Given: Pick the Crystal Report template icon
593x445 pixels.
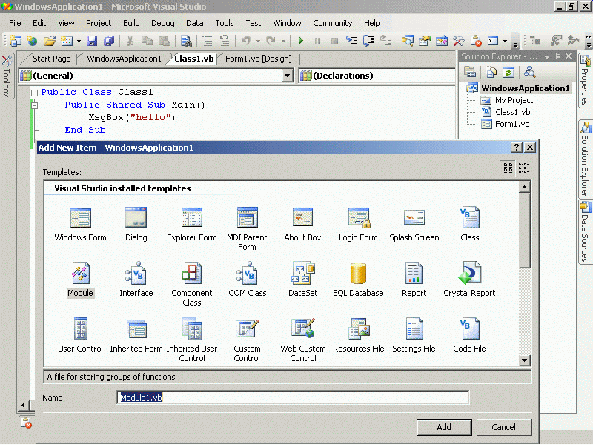Looking at the screenshot, I should pyautogui.click(x=469, y=274).
